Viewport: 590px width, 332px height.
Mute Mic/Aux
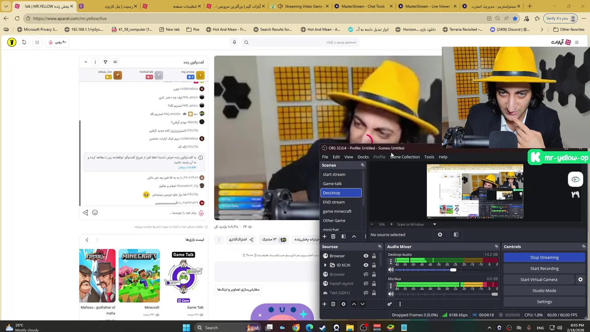(391, 294)
